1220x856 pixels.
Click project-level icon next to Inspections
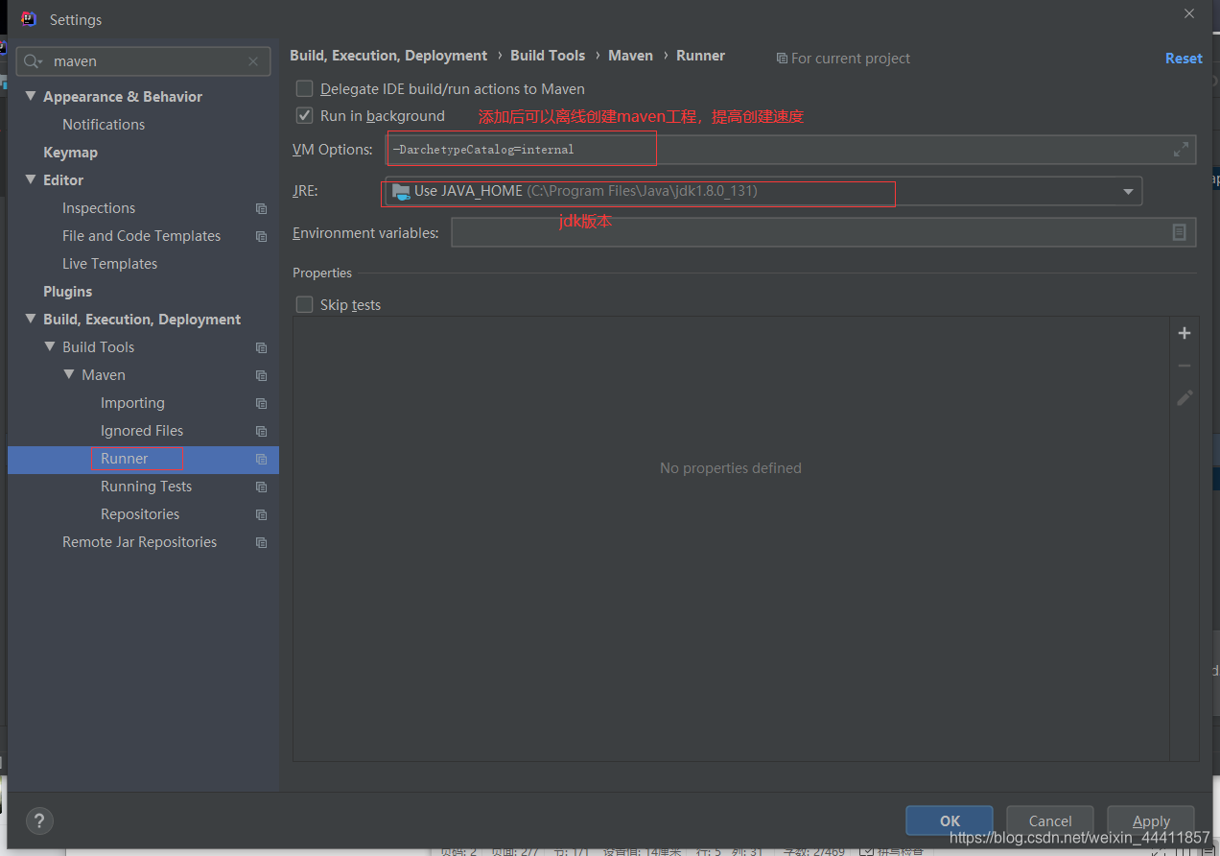(261, 208)
